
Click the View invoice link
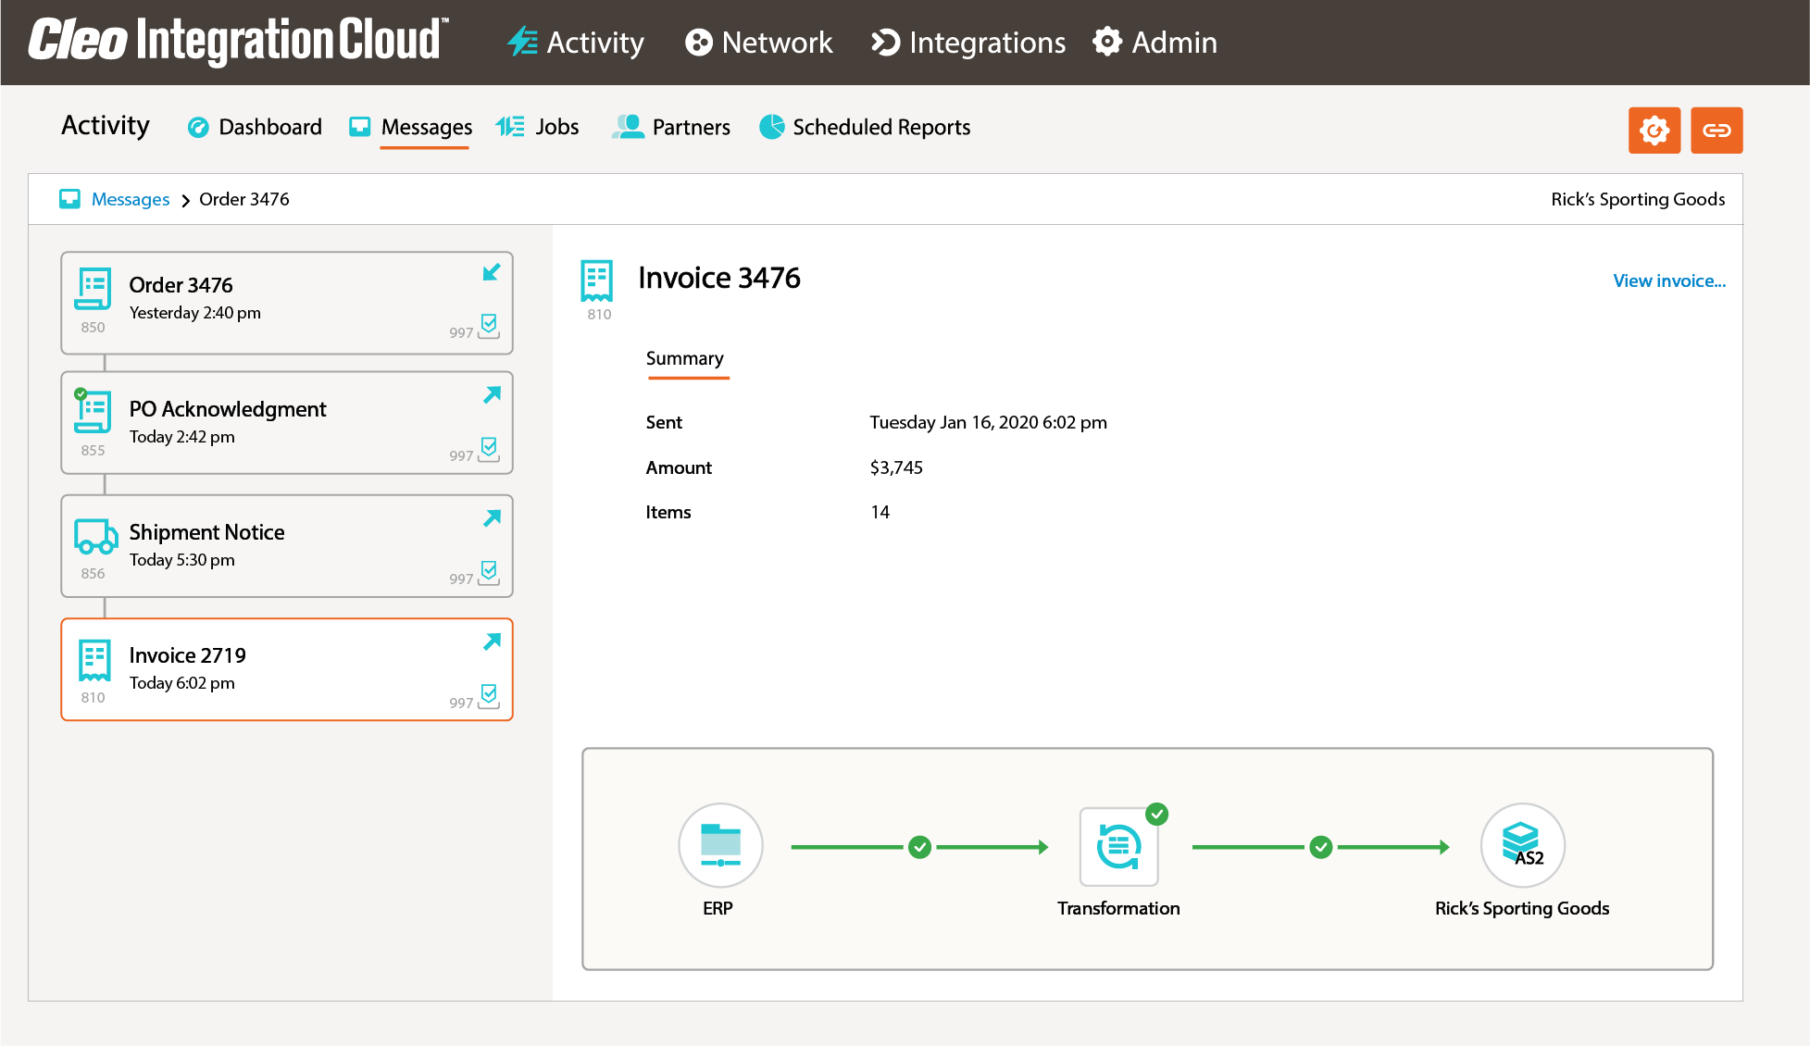pos(1668,280)
